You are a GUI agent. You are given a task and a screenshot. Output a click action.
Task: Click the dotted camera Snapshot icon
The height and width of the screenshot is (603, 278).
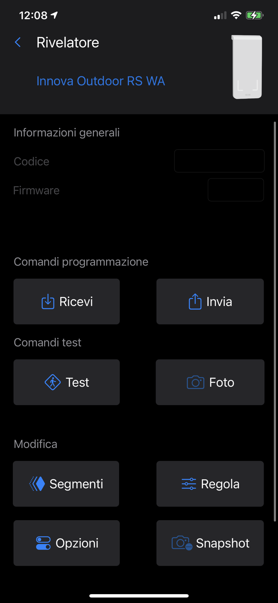[x=182, y=543]
